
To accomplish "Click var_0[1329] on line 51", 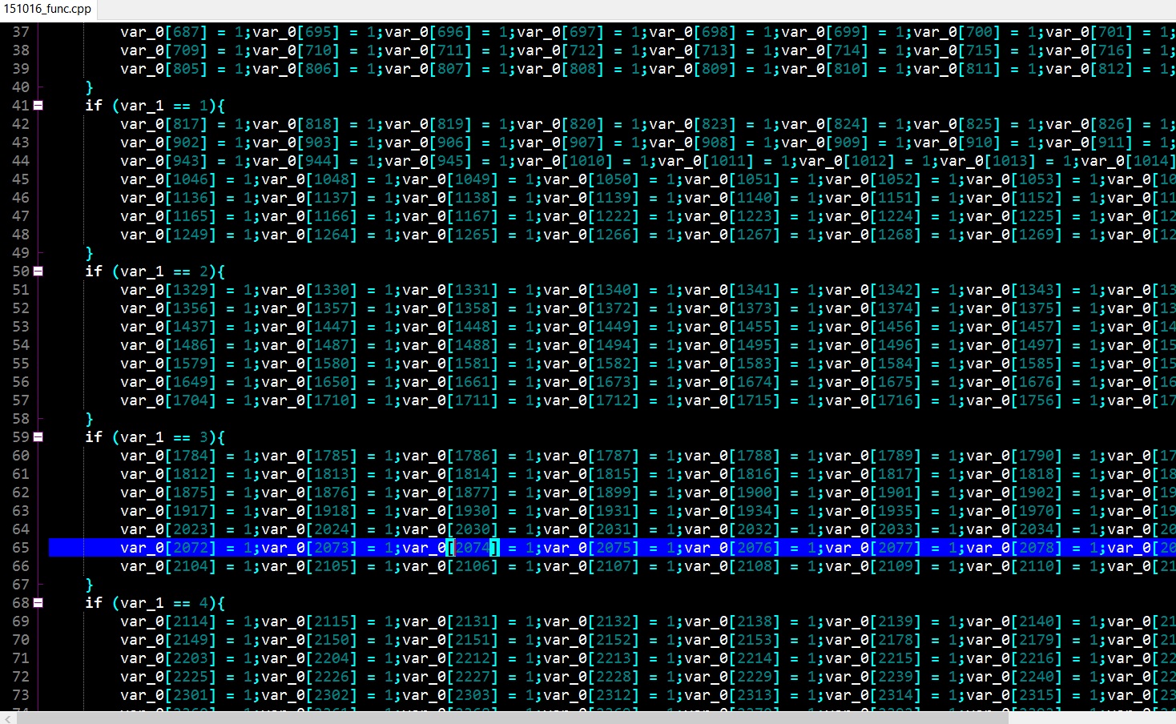I will (x=168, y=290).
